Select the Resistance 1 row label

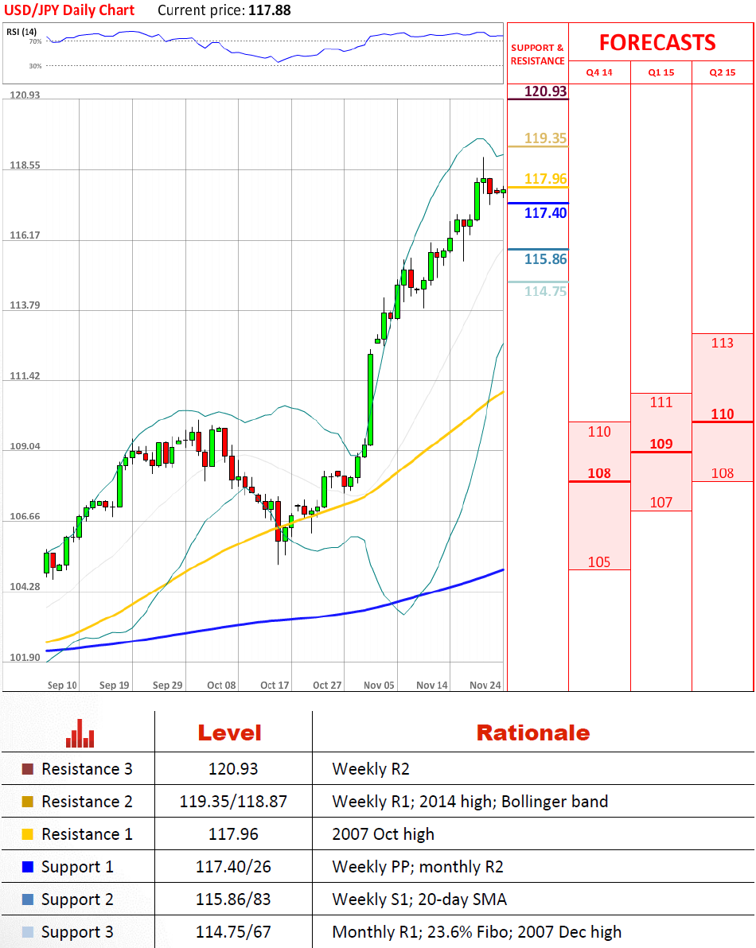click(x=87, y=834)
